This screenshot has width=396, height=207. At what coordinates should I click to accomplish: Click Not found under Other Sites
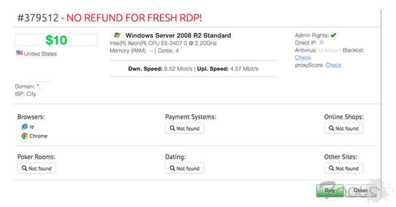344,168
